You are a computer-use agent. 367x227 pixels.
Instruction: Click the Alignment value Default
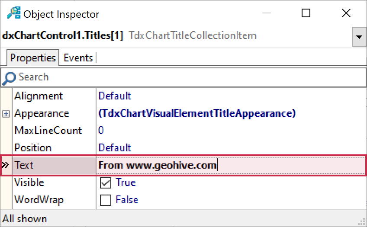[x=115, y=96]
